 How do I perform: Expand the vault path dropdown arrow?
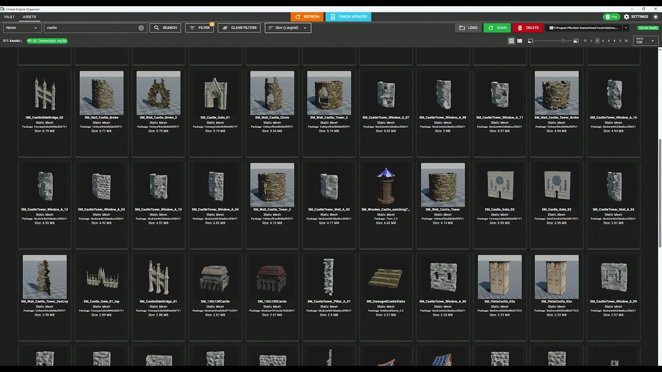click(626, 28)
